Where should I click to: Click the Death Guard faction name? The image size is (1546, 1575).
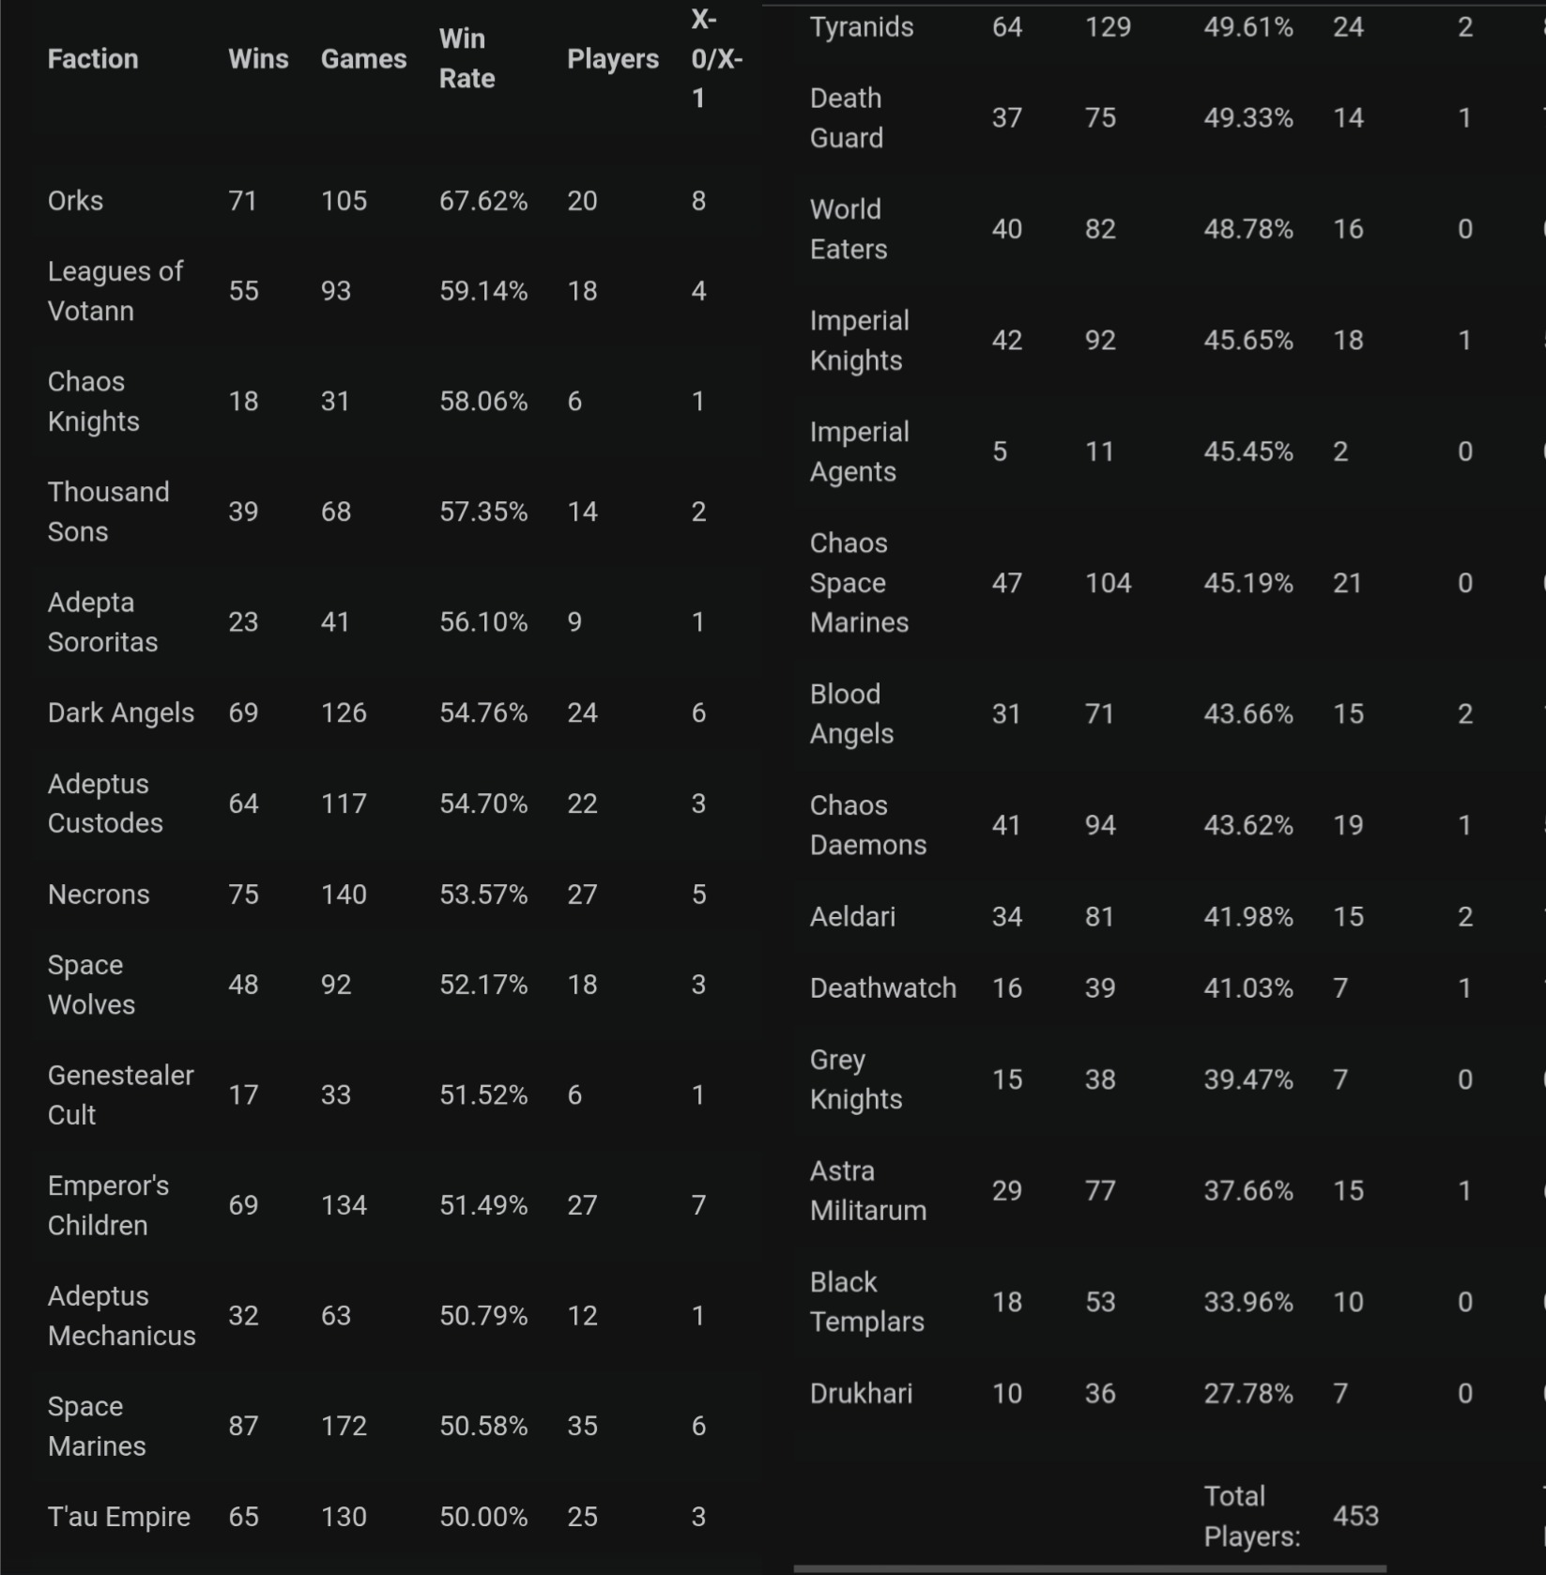pyautogui.click(x=847, y=118)
